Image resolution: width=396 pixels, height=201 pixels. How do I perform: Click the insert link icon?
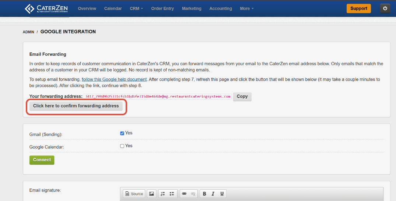[x=184, y=194]
